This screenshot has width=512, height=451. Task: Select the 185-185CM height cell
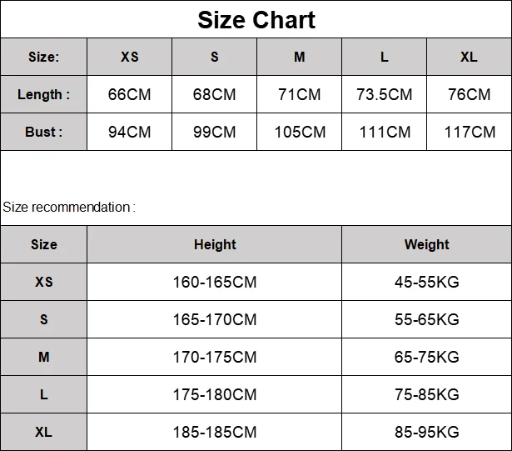[x=215, y=432]
